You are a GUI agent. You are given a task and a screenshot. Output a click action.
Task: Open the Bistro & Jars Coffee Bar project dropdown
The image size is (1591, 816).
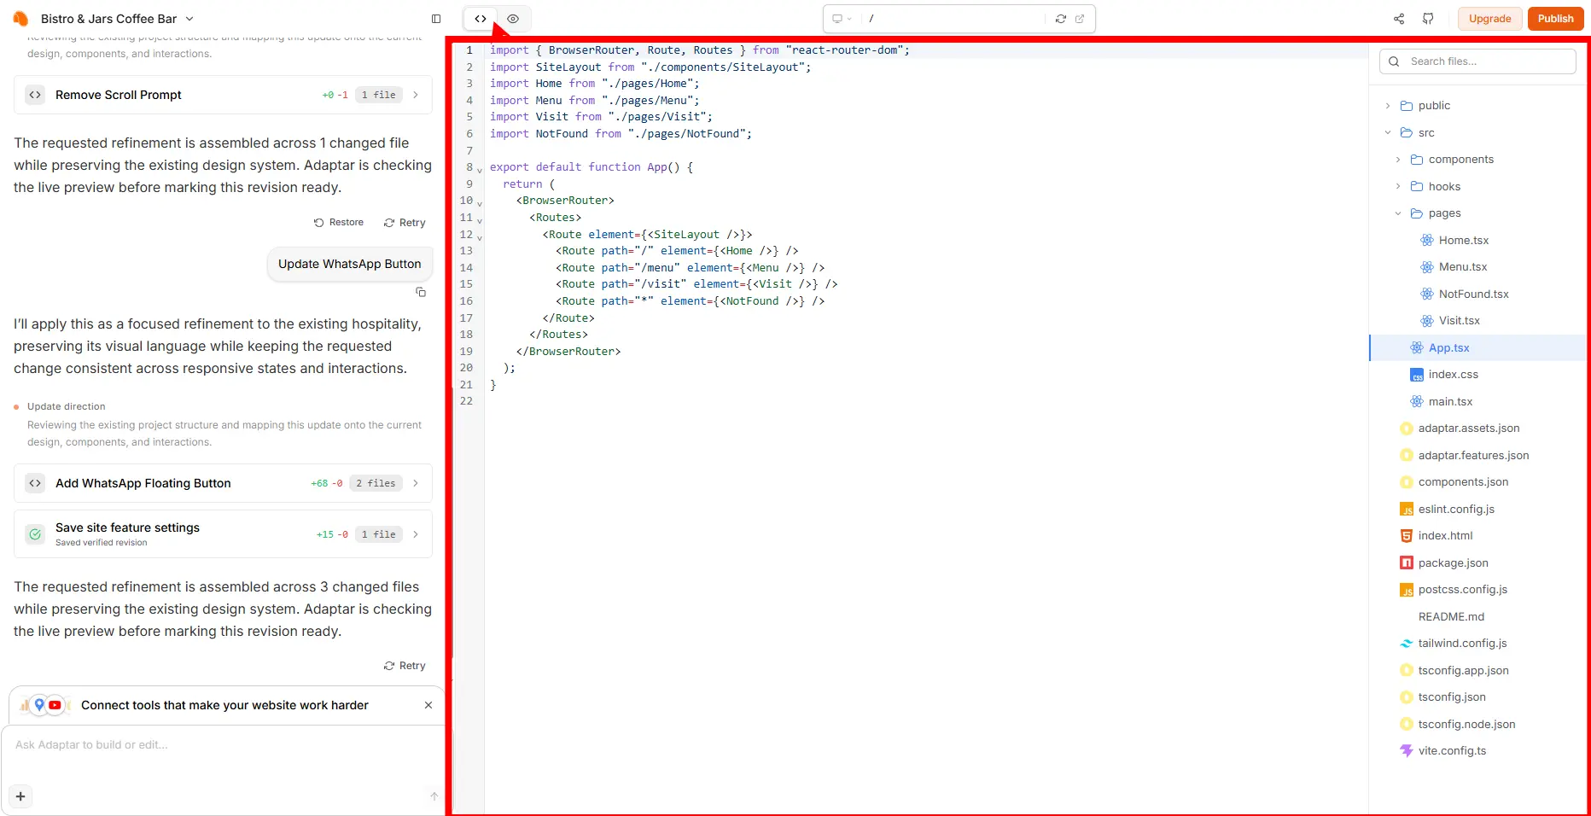tap(117, 19)
